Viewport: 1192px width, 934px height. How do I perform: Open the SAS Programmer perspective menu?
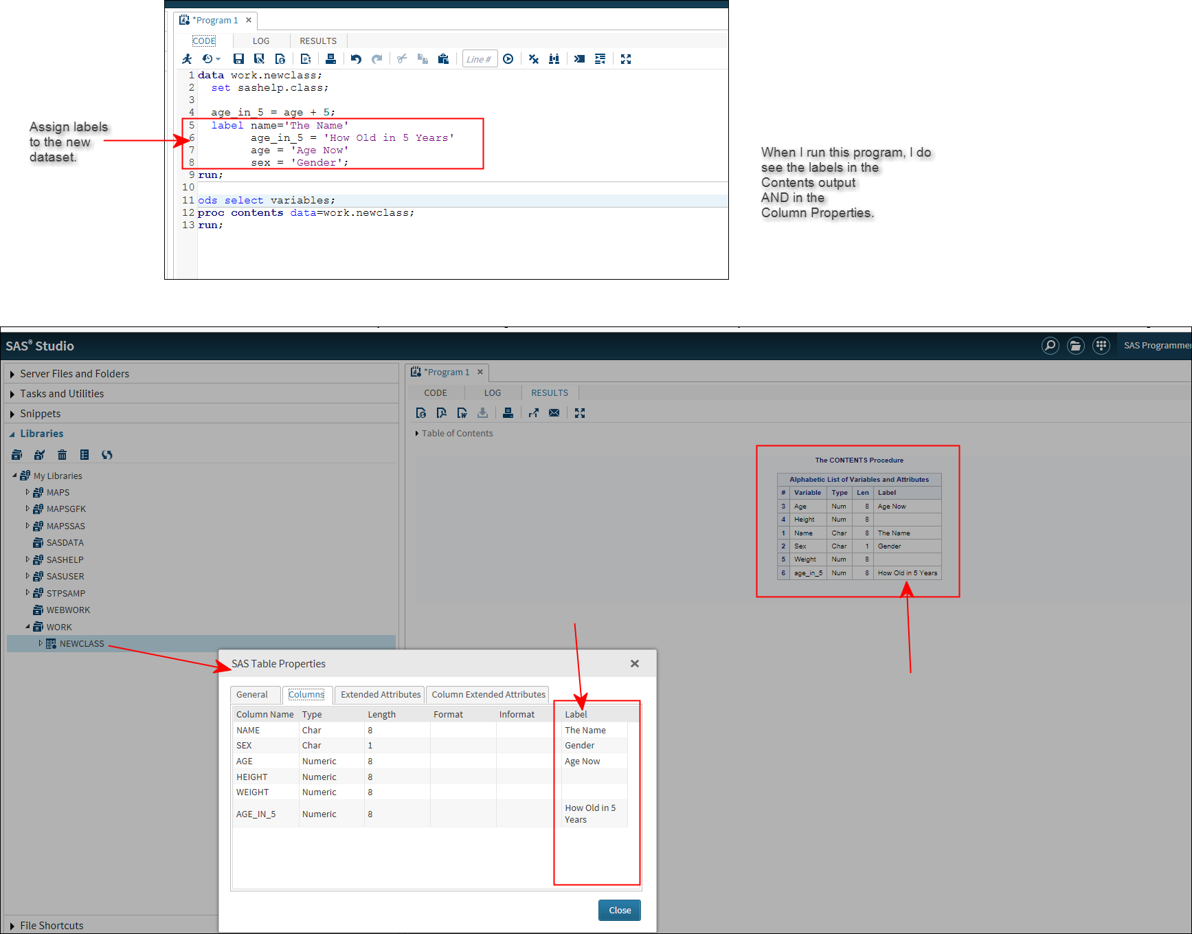click(x=1158, y=346)
